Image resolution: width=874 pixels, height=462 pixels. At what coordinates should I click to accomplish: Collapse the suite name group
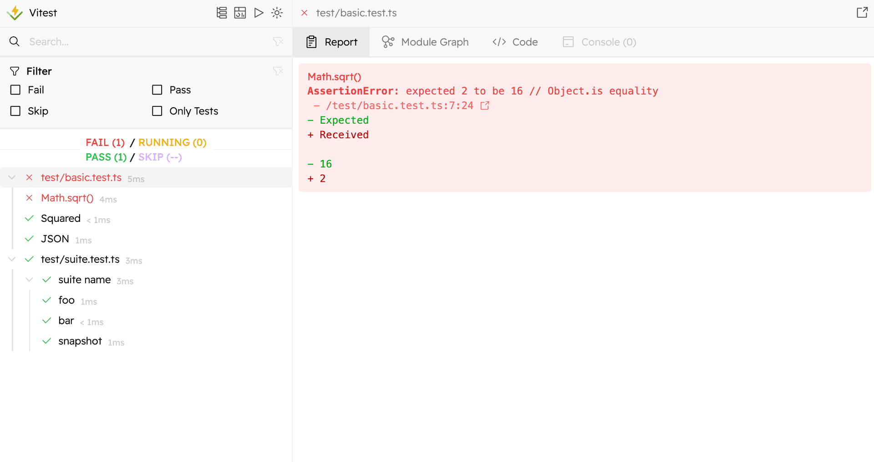tap(29, 280)
